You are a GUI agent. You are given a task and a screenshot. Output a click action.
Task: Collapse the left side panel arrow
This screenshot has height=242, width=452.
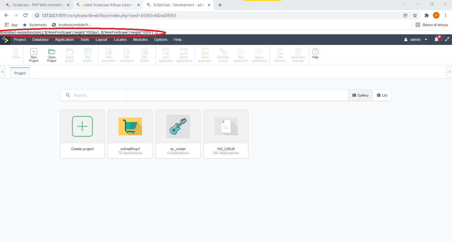point(2,72)
